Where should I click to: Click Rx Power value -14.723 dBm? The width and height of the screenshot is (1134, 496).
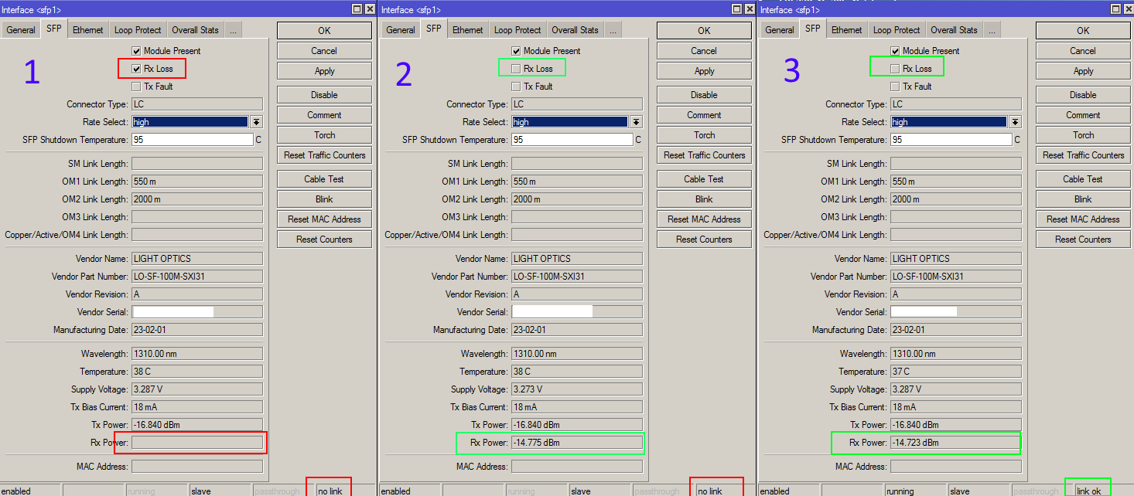(955, 443)
